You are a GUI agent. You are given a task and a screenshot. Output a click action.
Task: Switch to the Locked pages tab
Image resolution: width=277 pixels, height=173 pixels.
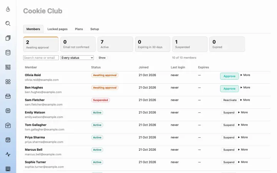tap(57, 29)
